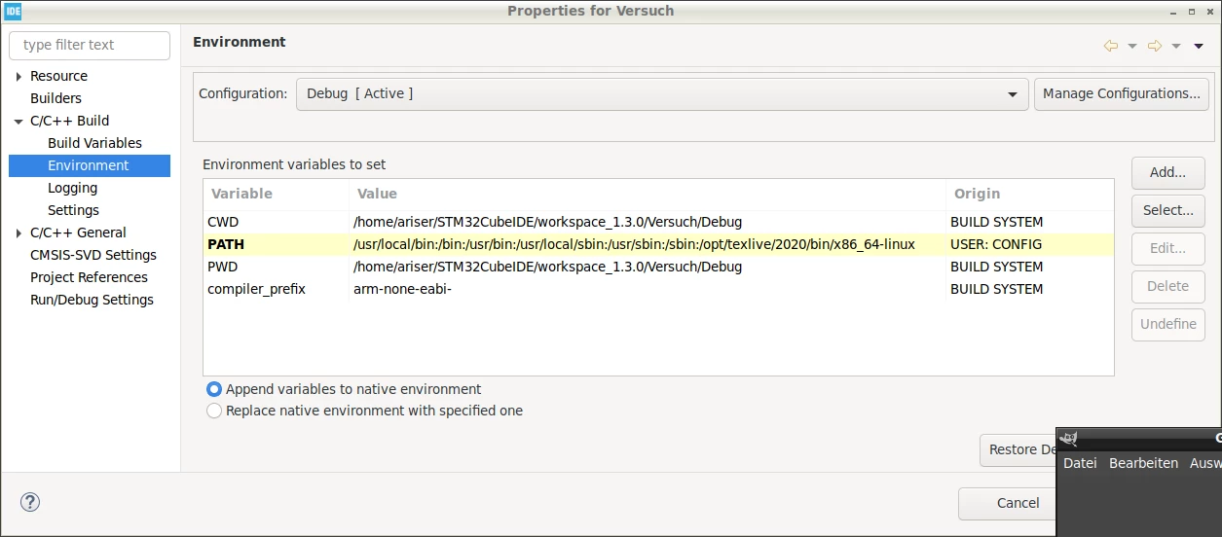This screenshot has width=1222, height=537.
Task: Click the Select... button
Action: click(x=1167, y=211)
